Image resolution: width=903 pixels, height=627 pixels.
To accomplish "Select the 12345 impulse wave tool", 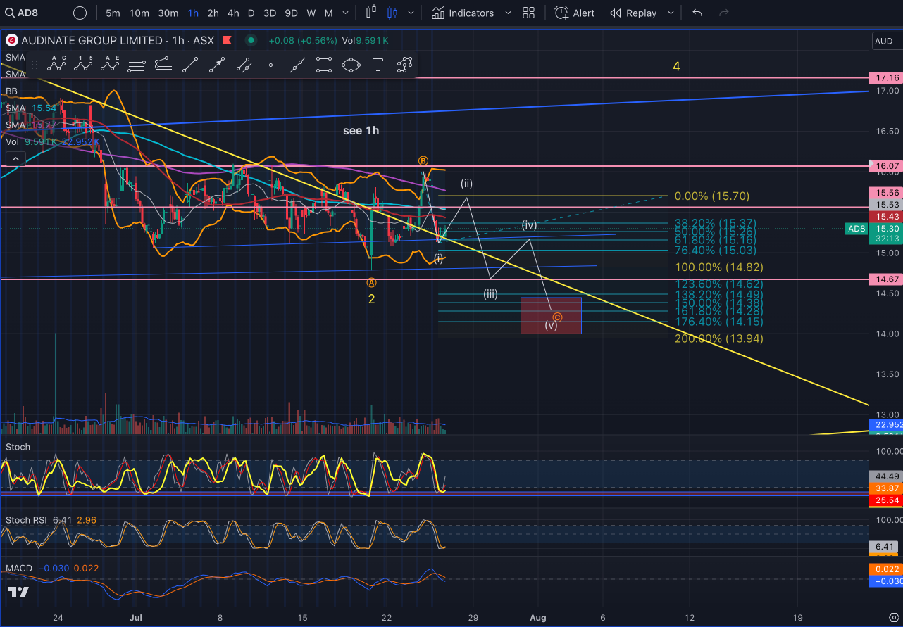I will (84, 65).
